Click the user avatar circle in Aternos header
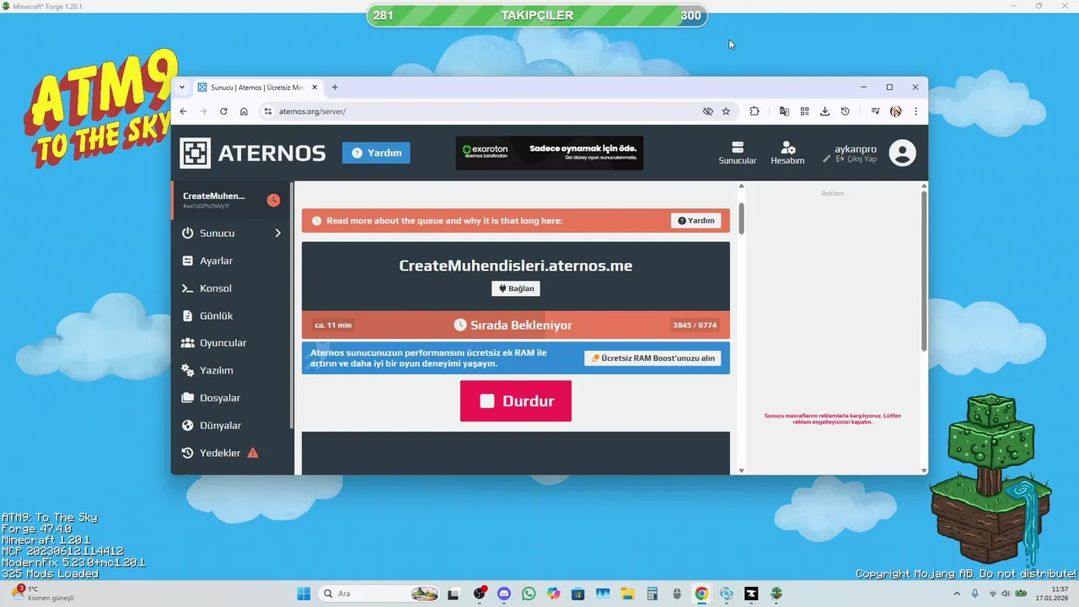Viewport: 1079px width, 607px height. [902, 153]
